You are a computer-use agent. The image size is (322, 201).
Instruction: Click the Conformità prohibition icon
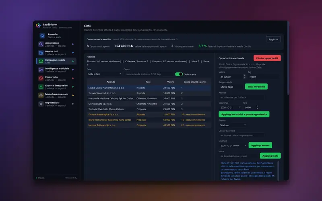click(41, 78)
